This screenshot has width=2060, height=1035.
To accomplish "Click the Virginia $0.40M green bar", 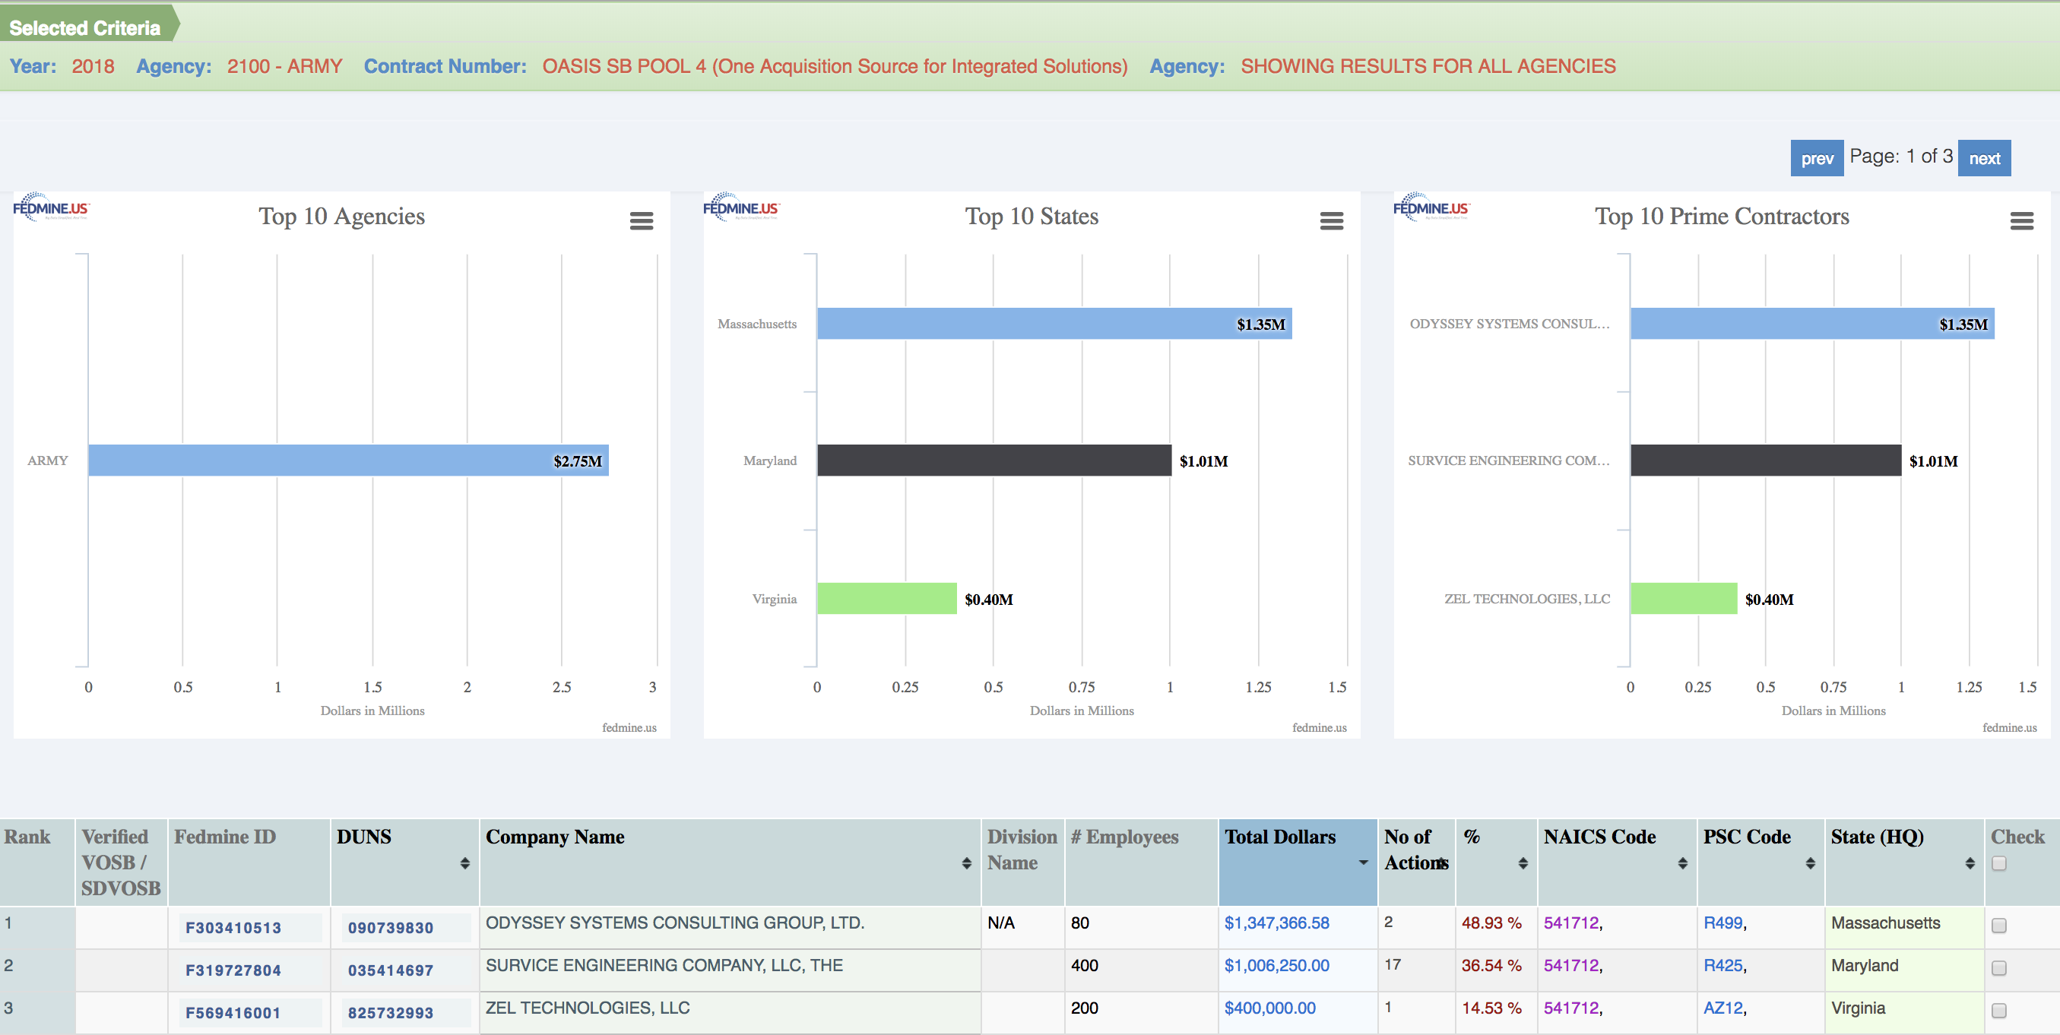I will [887, 599].
